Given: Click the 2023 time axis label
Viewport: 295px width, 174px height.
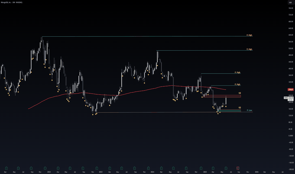Looking at the screenshot, I should (x=101, y=172).
